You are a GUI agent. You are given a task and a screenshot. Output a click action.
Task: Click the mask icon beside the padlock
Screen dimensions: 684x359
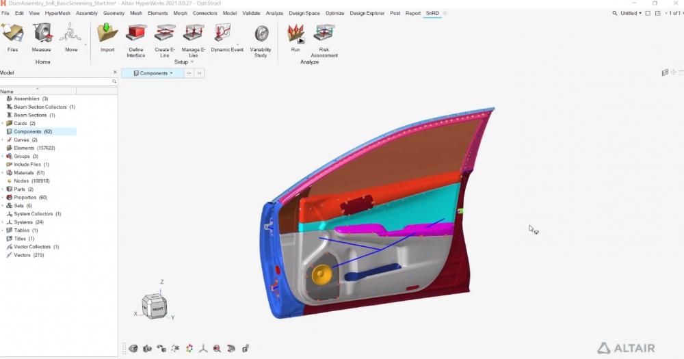(x=232, y=348)
